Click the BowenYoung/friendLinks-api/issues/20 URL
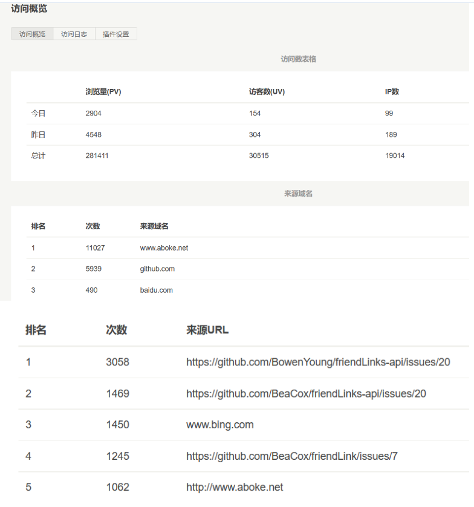 point(318,362)
